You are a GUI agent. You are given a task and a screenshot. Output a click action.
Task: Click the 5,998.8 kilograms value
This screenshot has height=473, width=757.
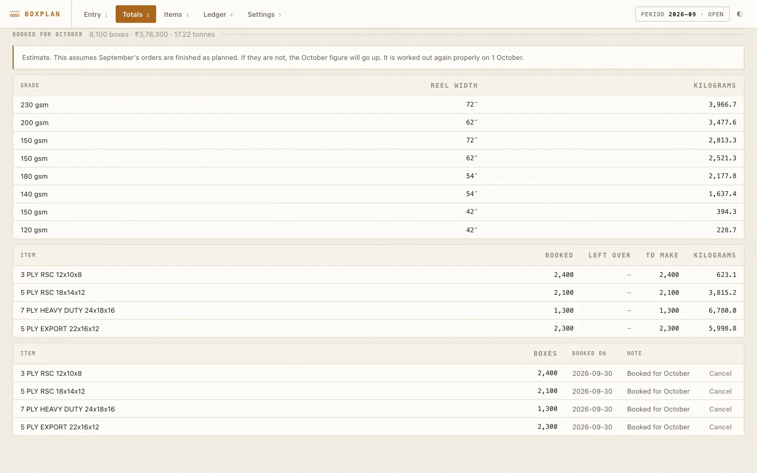(x=722, y=328)
